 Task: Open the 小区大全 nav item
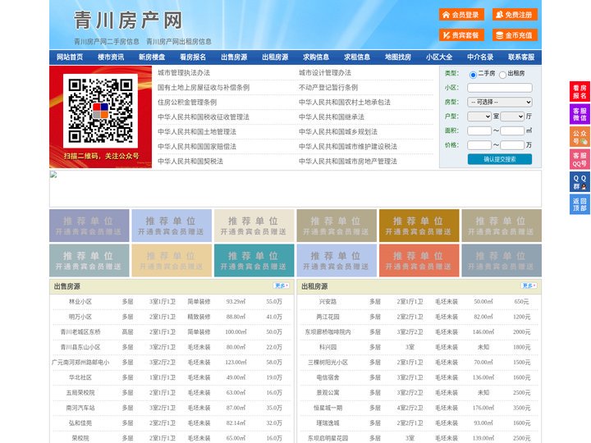(439, 57)
